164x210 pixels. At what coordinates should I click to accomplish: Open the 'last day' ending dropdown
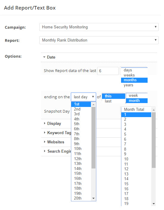(83, 97)
